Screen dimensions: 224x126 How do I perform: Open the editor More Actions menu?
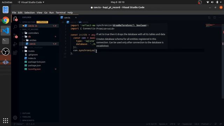[220, 17]
